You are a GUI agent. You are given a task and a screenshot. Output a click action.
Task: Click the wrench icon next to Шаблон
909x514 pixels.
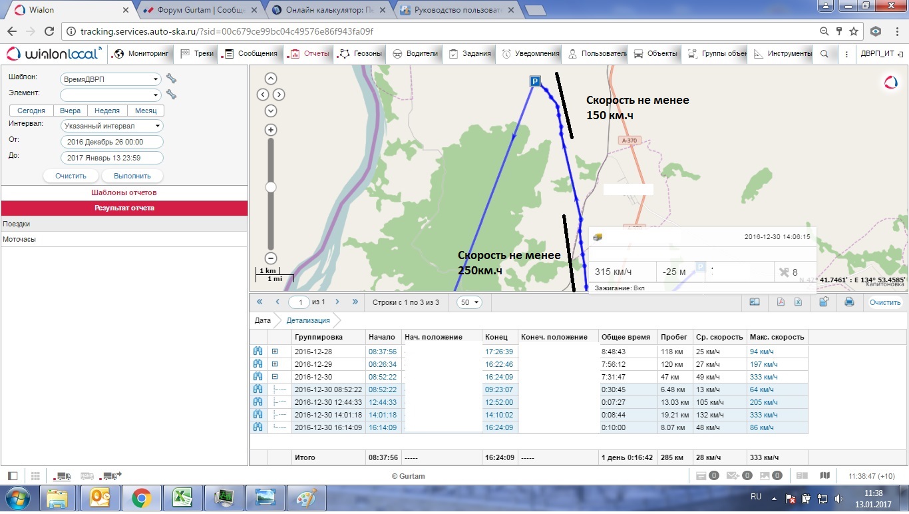point(171,79)
